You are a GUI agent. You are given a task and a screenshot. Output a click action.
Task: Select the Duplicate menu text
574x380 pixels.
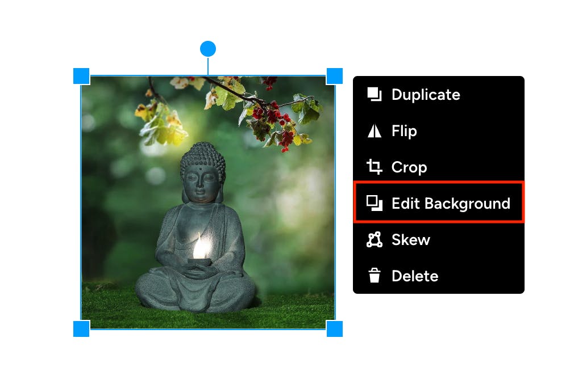[x=426, y=95]
